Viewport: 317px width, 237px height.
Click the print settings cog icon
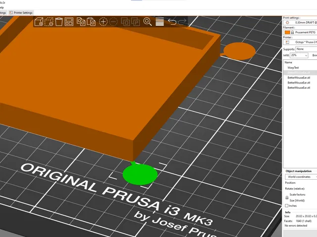[x=287, y=23]
